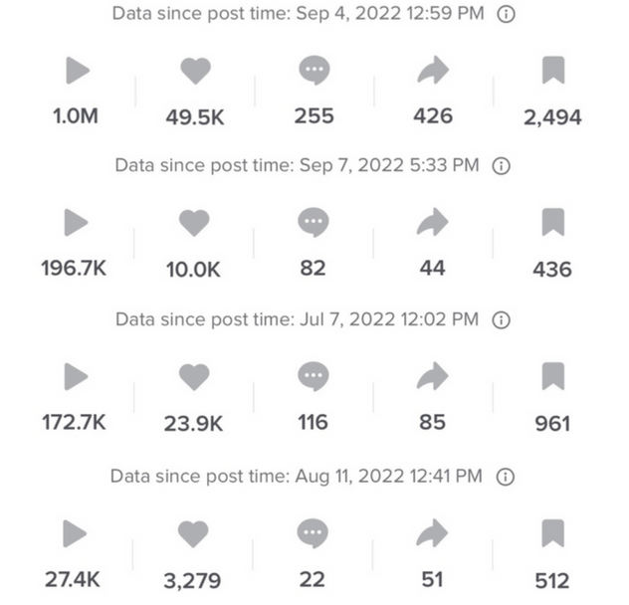The height and width of the screenshot is (605, 629).
Task: Click the info icon next to Aug 11, 2022 12:41 PM
Action: pyautogui.click(x=505, y=477)
